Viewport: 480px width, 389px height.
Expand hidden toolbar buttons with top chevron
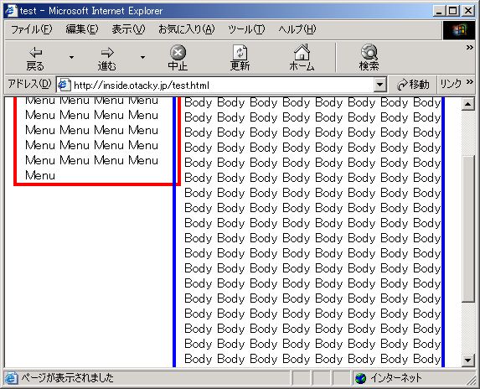pyautogui.click(x=470, y=48)
